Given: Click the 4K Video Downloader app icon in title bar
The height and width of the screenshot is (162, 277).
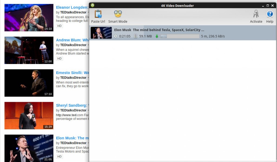Looking at the screenshot, I should coord(93,5).
